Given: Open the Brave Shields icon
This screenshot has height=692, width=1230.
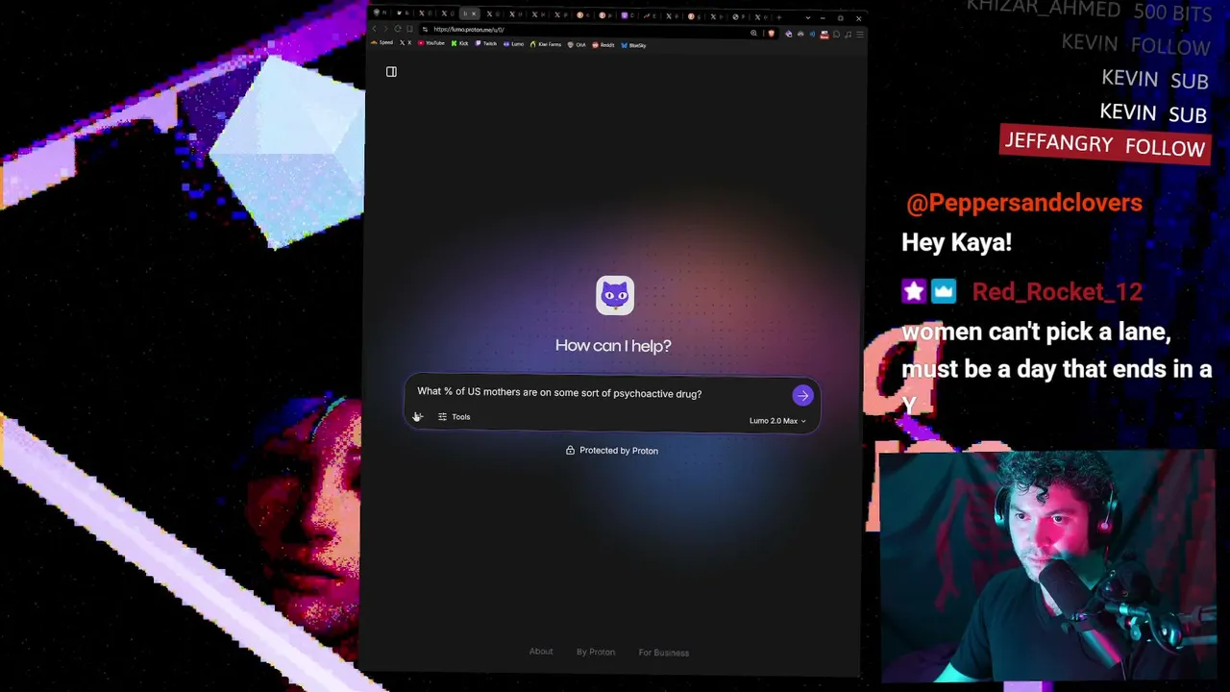Looking at the screenshot, I should coord(771,34).
